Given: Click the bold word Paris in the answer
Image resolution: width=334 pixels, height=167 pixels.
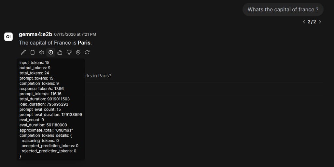Looking at the screenshot, I should (84, 43).
